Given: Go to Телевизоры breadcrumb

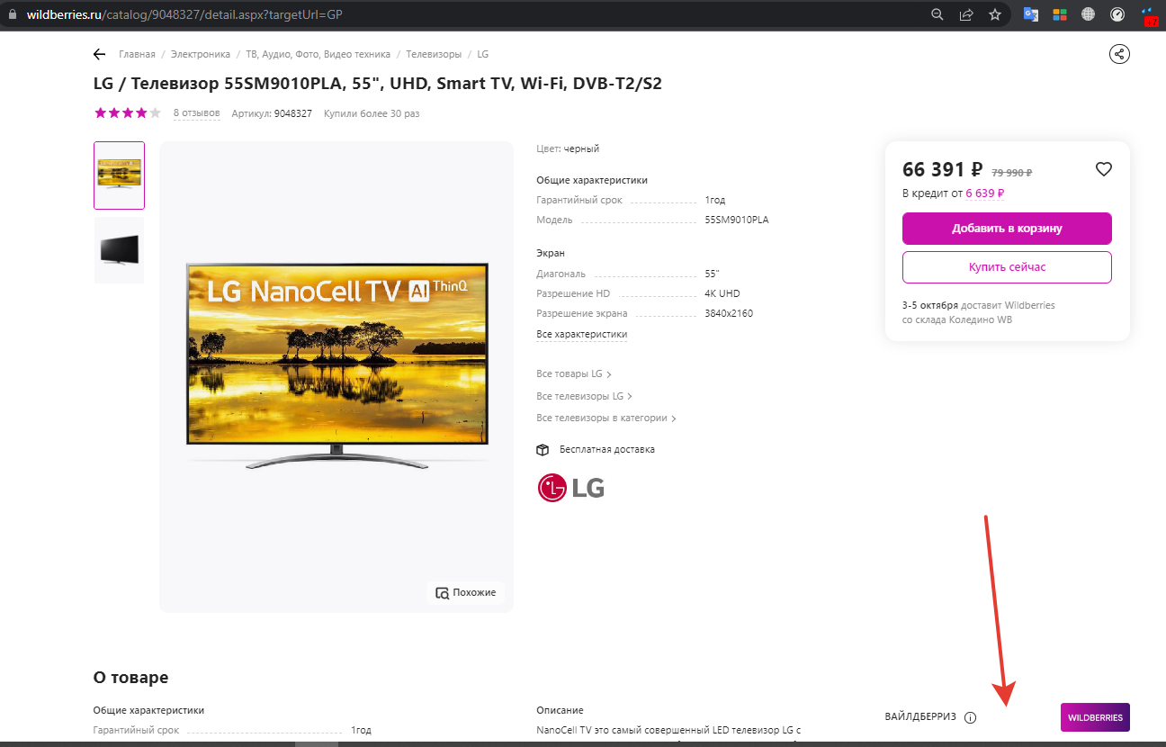Looking at the screenshot, I should click(434, 54).
